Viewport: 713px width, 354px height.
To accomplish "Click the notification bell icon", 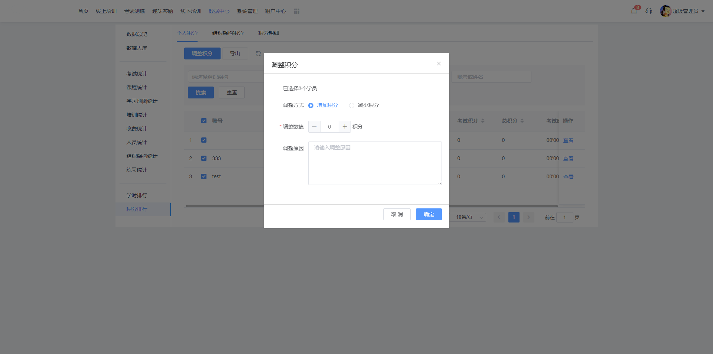I will [634, 11].
